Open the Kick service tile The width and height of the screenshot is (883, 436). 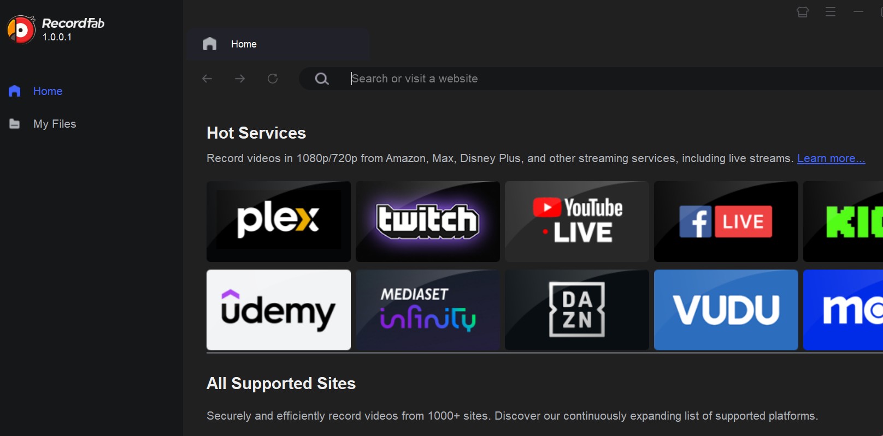click(x=843, y=222)
